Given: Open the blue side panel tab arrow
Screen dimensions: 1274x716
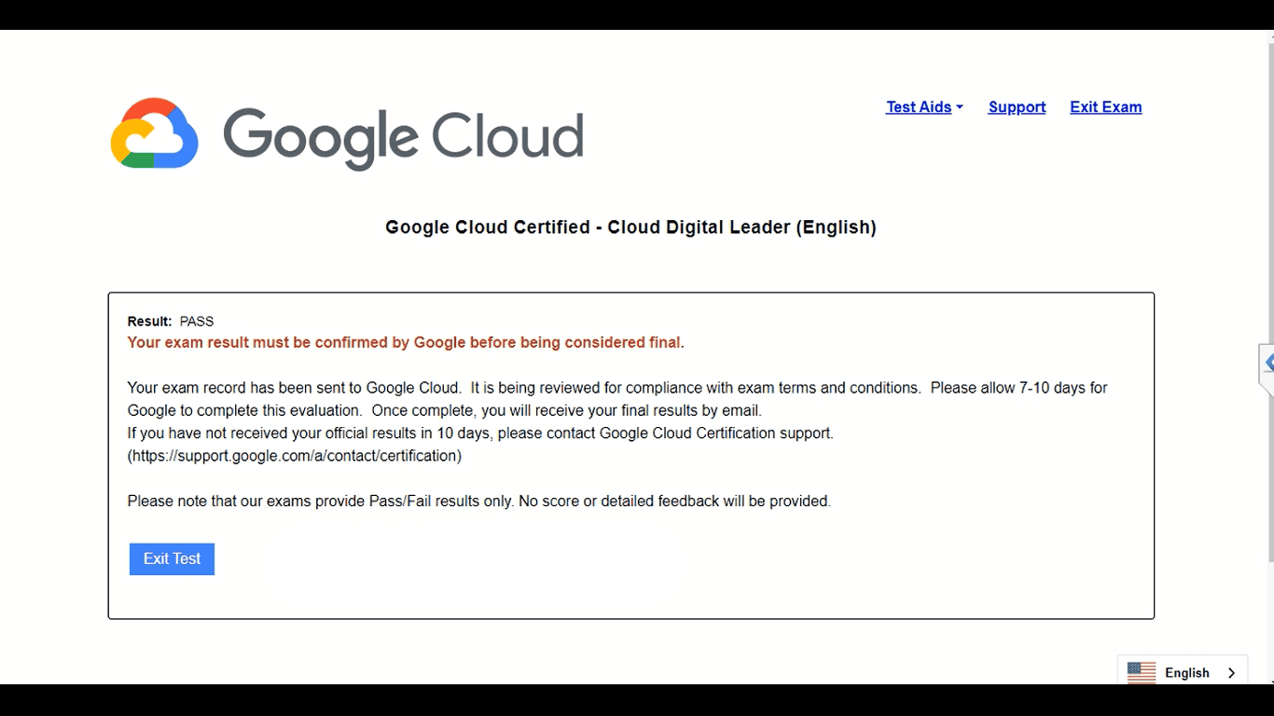Looking at the screenshot, I should tap(1267, 364).
